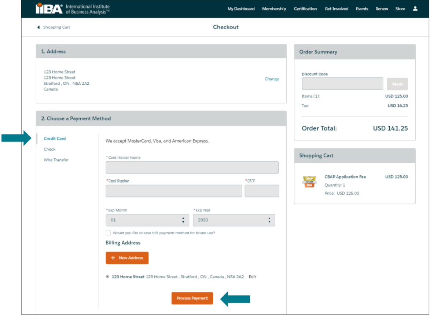
Task: Switch to the Check payment method
Action: pos(49,149)
